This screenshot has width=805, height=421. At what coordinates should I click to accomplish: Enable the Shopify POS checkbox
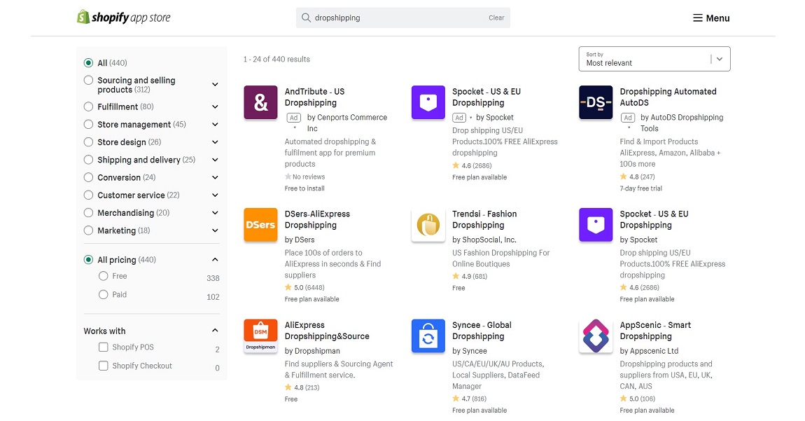pyautogui.click(x=104, y=347)
